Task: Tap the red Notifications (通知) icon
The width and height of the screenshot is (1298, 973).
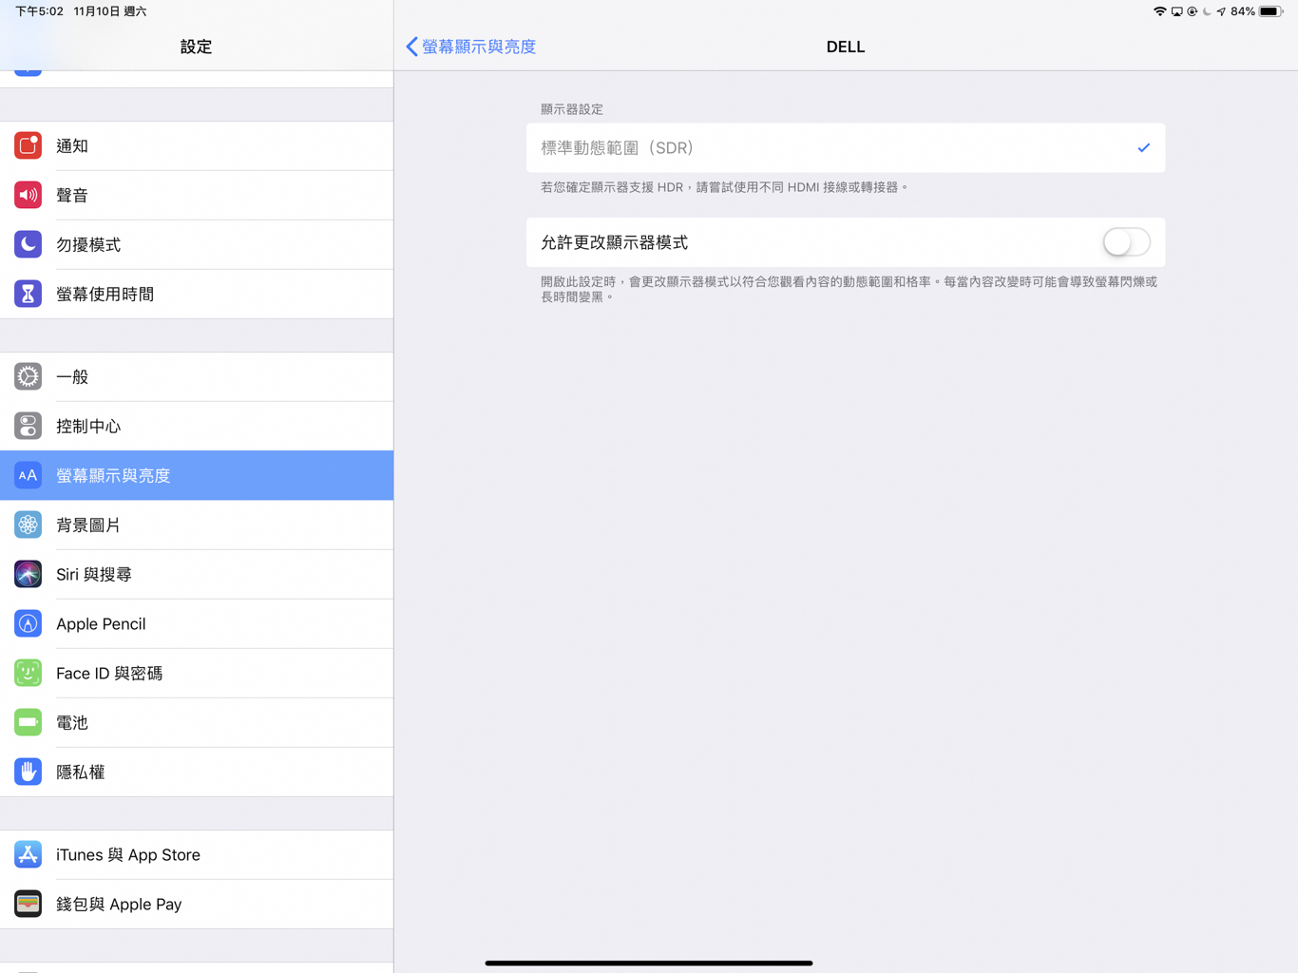Action: coord(28,145)
